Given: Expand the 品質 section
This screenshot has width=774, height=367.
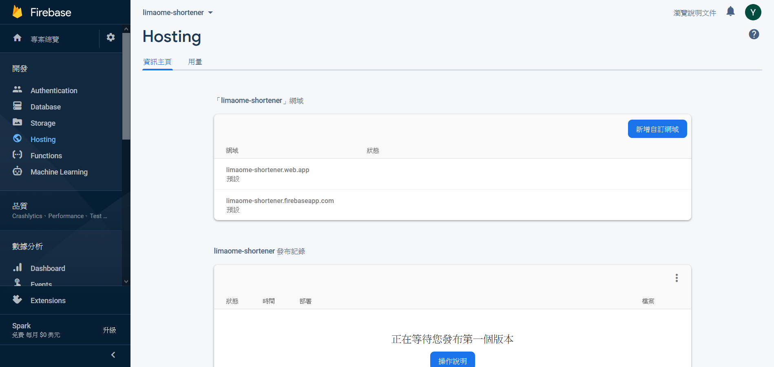Looking at the screenshot, I should [61, 210].
